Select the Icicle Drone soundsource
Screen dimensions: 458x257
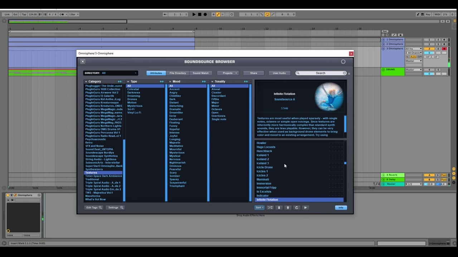(x=264, y=167)
